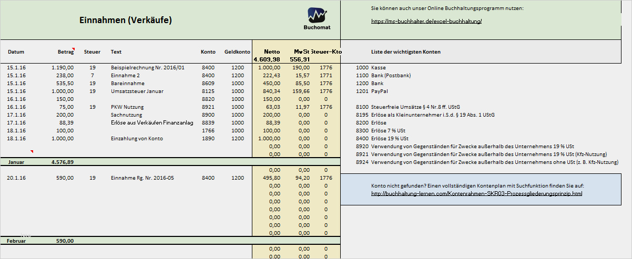This screenshot has width=632, height=259.
Task: Click the Buchomat logo icon
Action: pos(317,15)
